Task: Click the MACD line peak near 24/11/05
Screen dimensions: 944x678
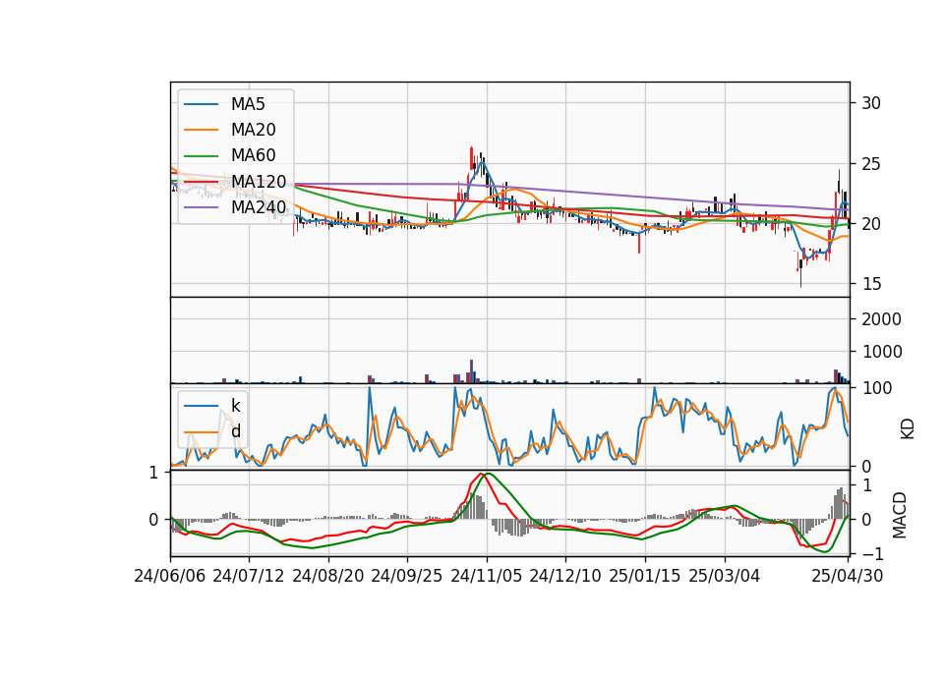Action: pyautogui.click(x=481, y=474)
